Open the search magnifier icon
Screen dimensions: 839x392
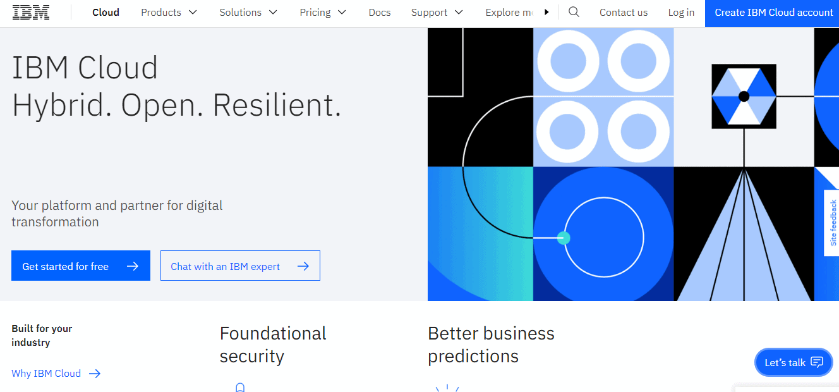[x=574, y=12]
